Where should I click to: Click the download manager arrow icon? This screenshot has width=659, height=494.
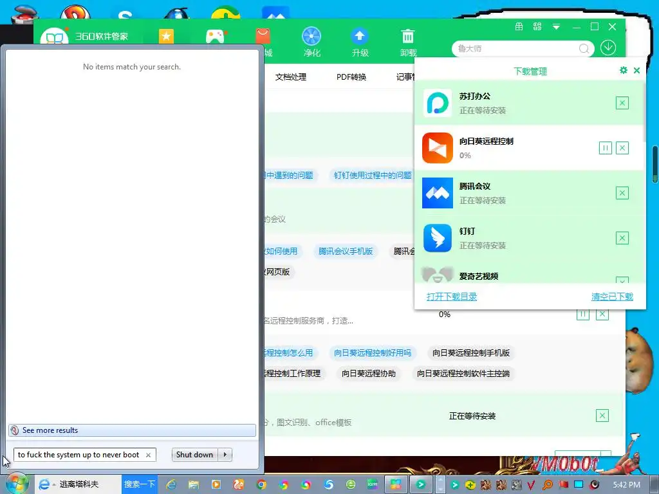pyautogui.click(x=608, y=48)
